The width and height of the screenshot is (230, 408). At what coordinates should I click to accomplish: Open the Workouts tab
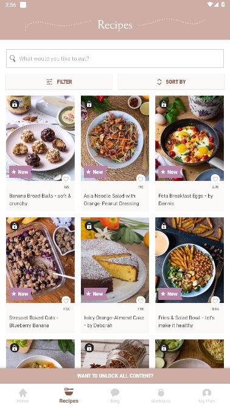pos(161,396)
